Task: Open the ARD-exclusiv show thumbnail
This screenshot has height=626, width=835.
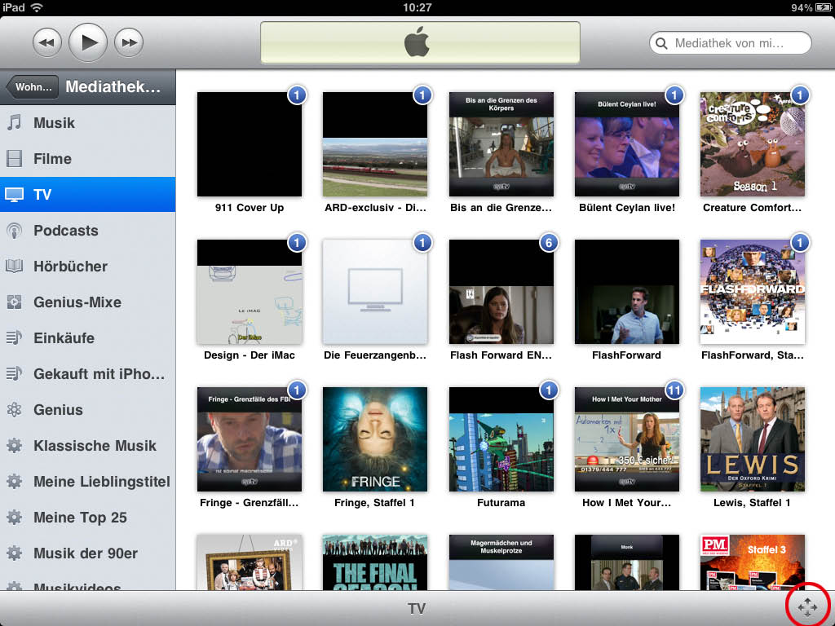Action: point(375,144)
